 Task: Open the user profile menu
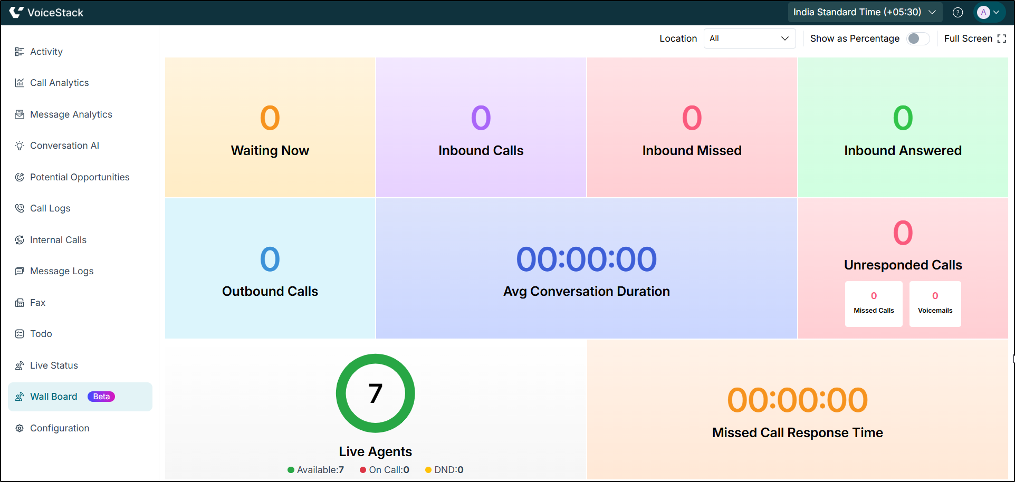[x=989, y=12]
